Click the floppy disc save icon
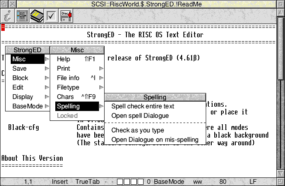Viewport: 285px width, 186px height. pos(66,16)
